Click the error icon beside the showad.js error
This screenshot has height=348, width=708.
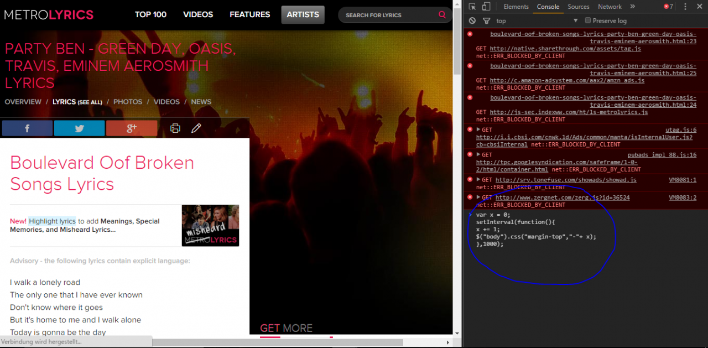(x=470, y=179)
